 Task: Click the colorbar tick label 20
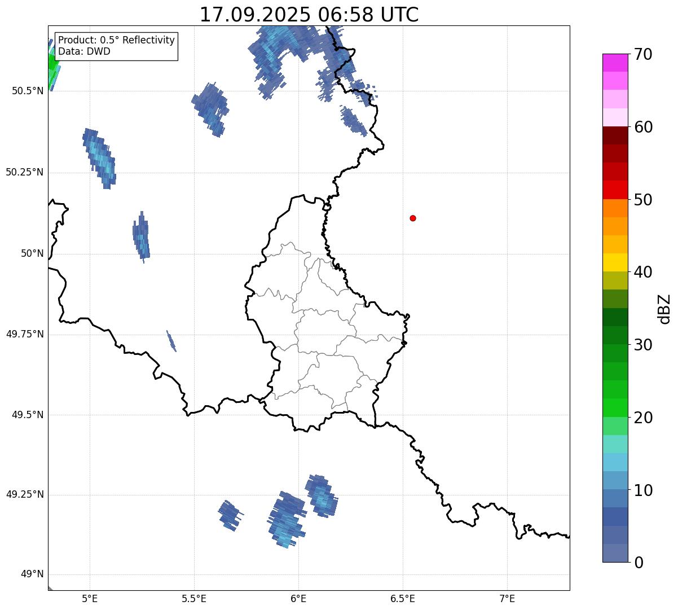tap(643, 418)
